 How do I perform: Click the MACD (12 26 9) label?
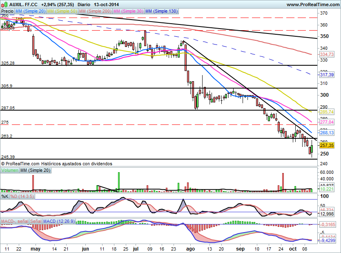tap(59, 221)
